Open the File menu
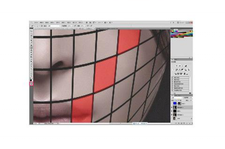Viewport: 225px width, 149px height. [x=36, y=22]
